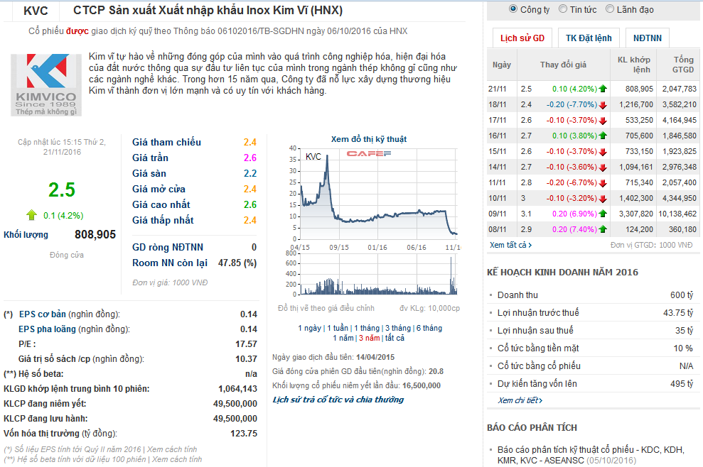Show the 1 ngày chart range
The width and height of the screenshot is (703, 467).
(309, 328)
